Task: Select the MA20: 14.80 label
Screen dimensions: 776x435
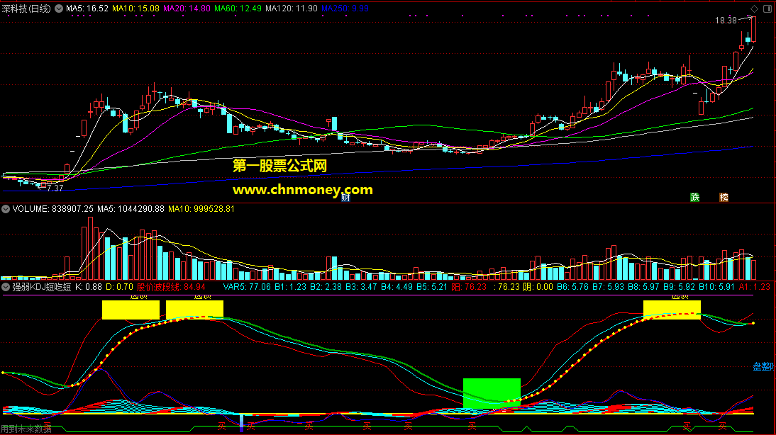Action: pos(187,9)
